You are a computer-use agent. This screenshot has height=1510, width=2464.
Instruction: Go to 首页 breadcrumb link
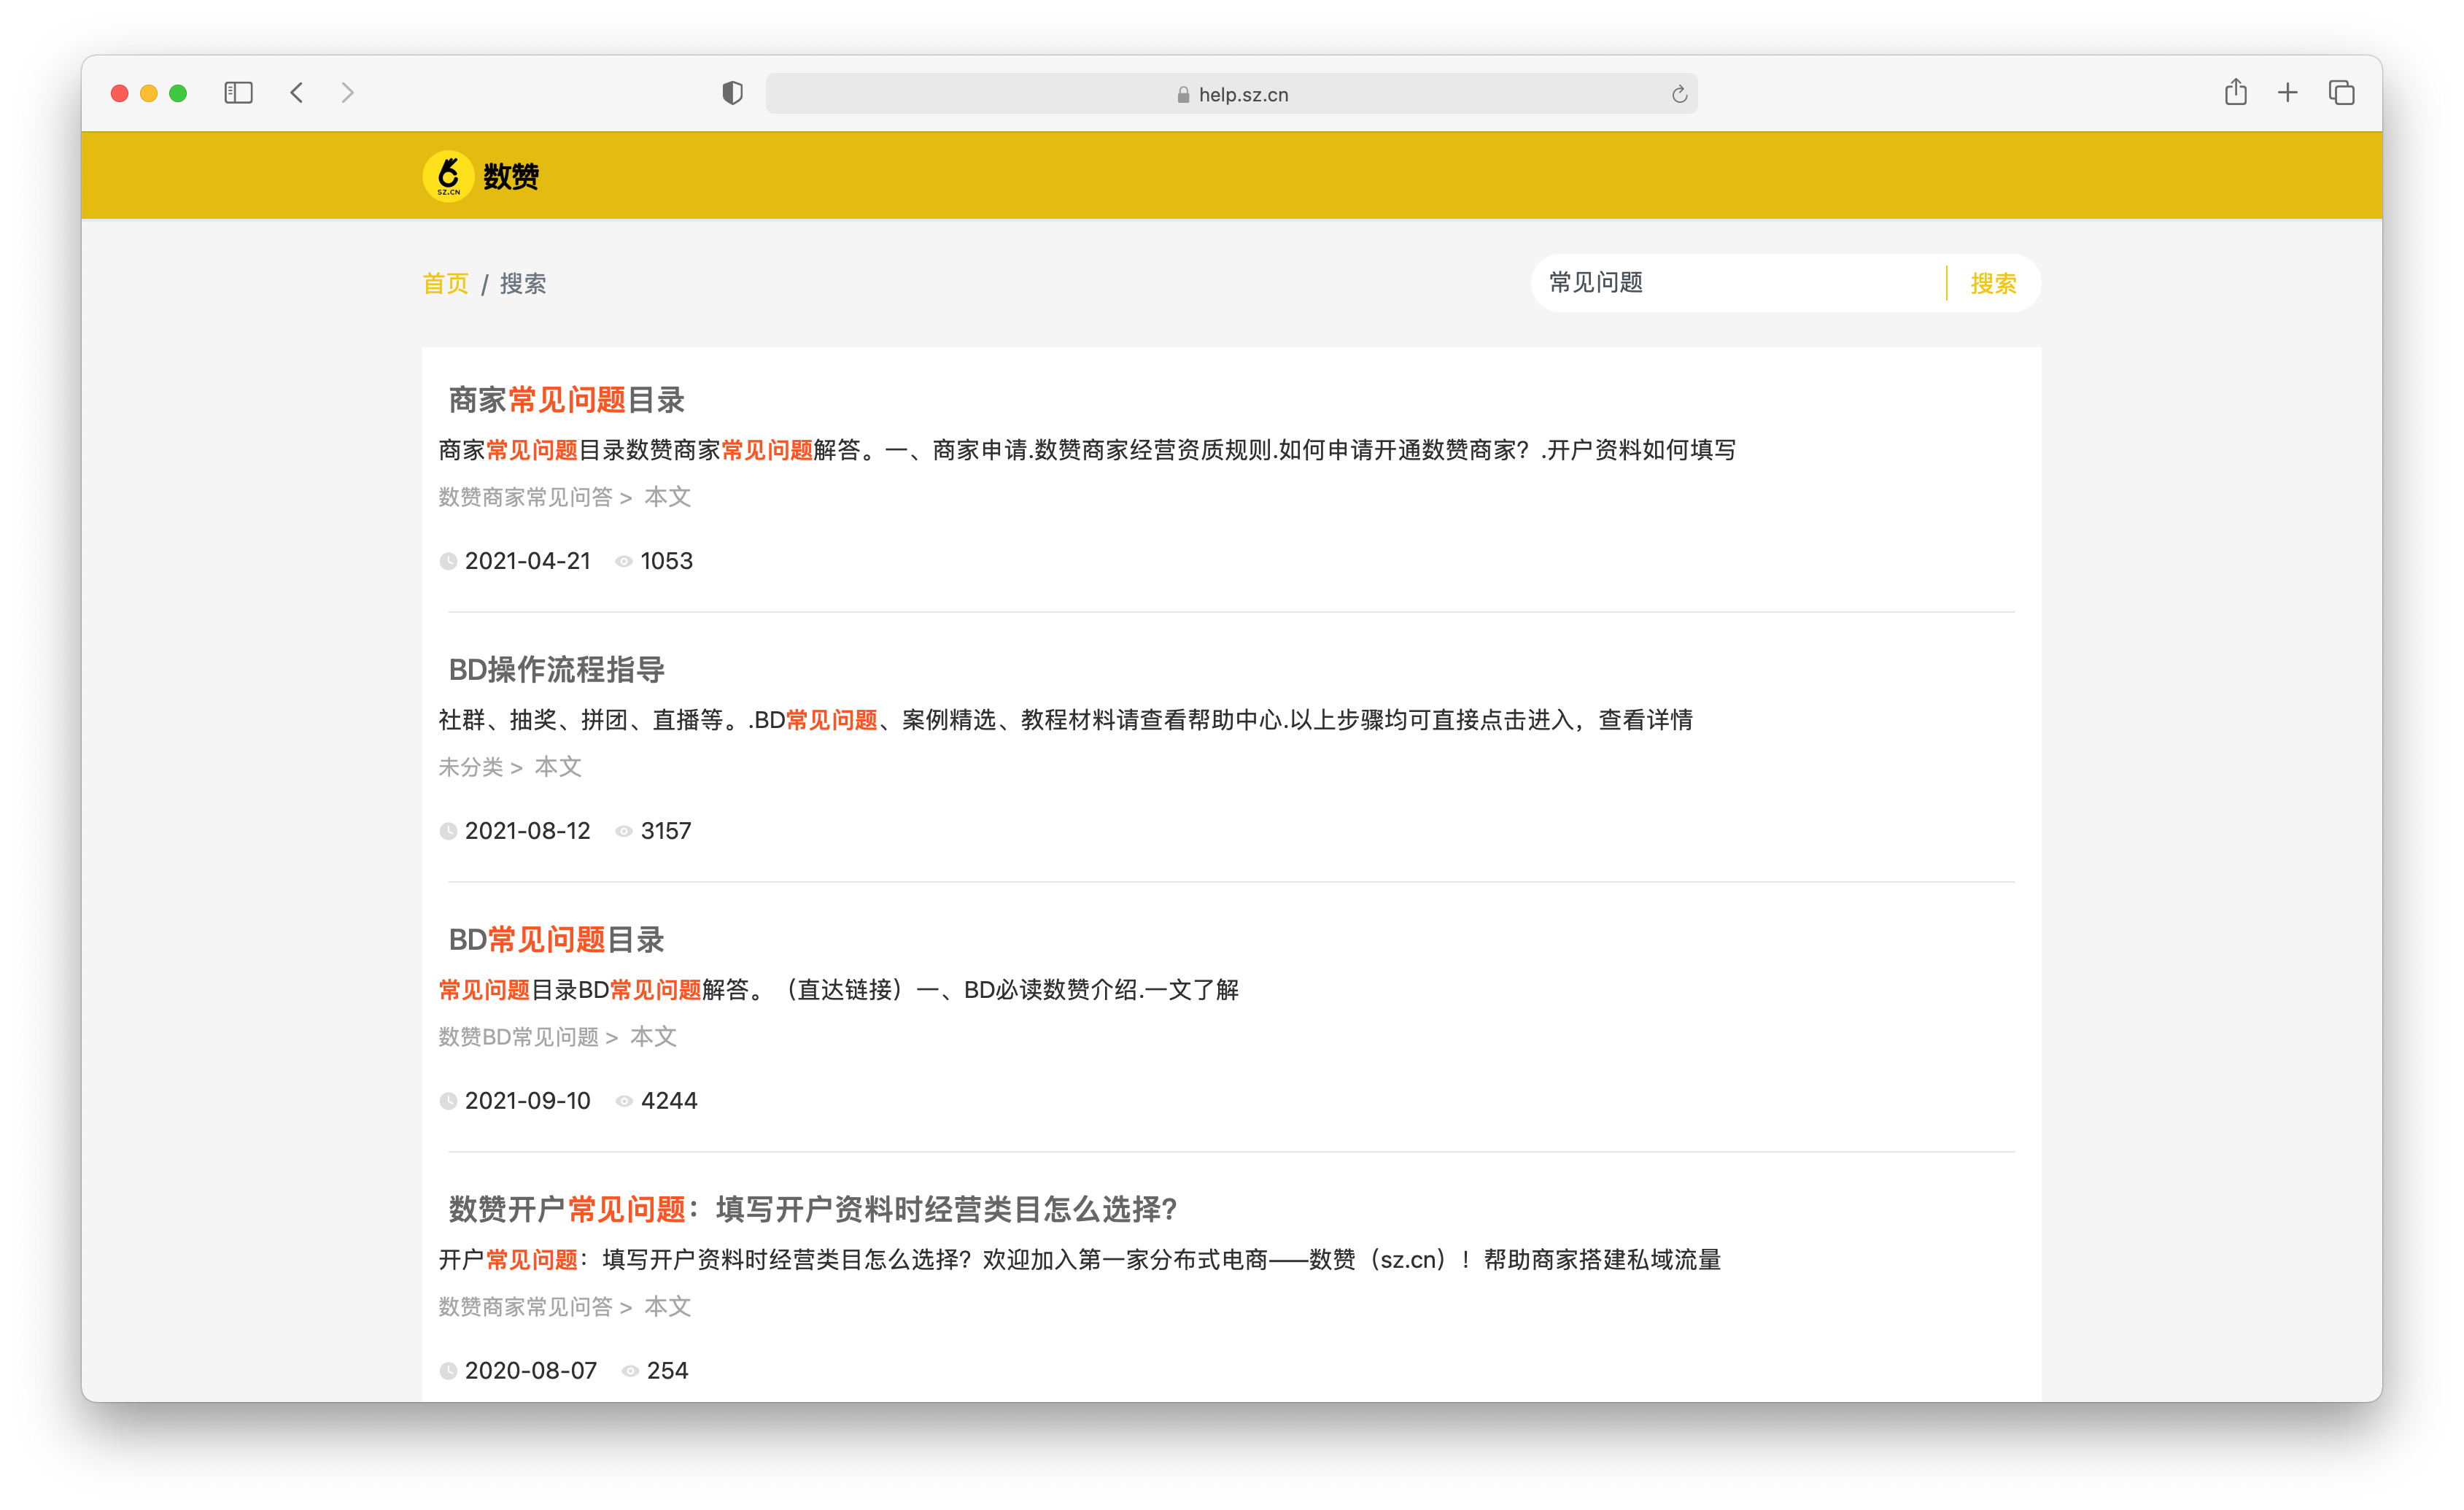point(446,284)
